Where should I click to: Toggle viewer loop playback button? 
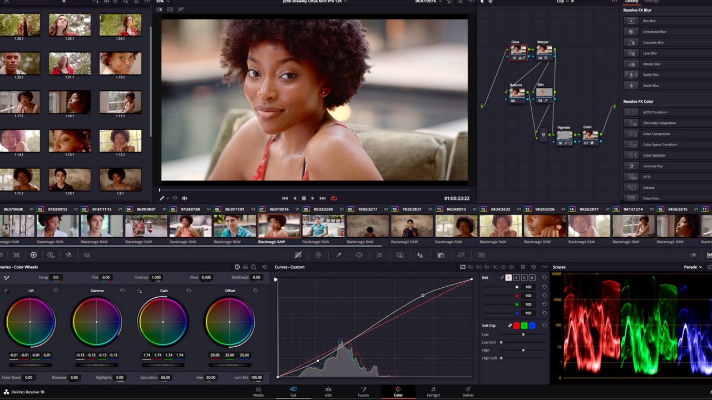tap(334, 198)
